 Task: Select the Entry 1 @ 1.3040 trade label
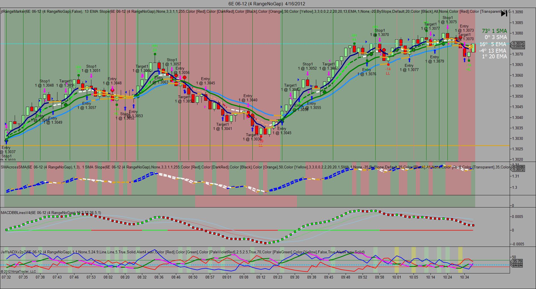pyautogui.click(x=248, y=98)
